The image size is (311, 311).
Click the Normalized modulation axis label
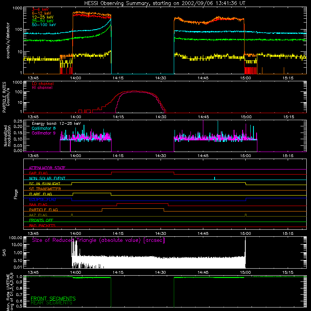[7, 136]
